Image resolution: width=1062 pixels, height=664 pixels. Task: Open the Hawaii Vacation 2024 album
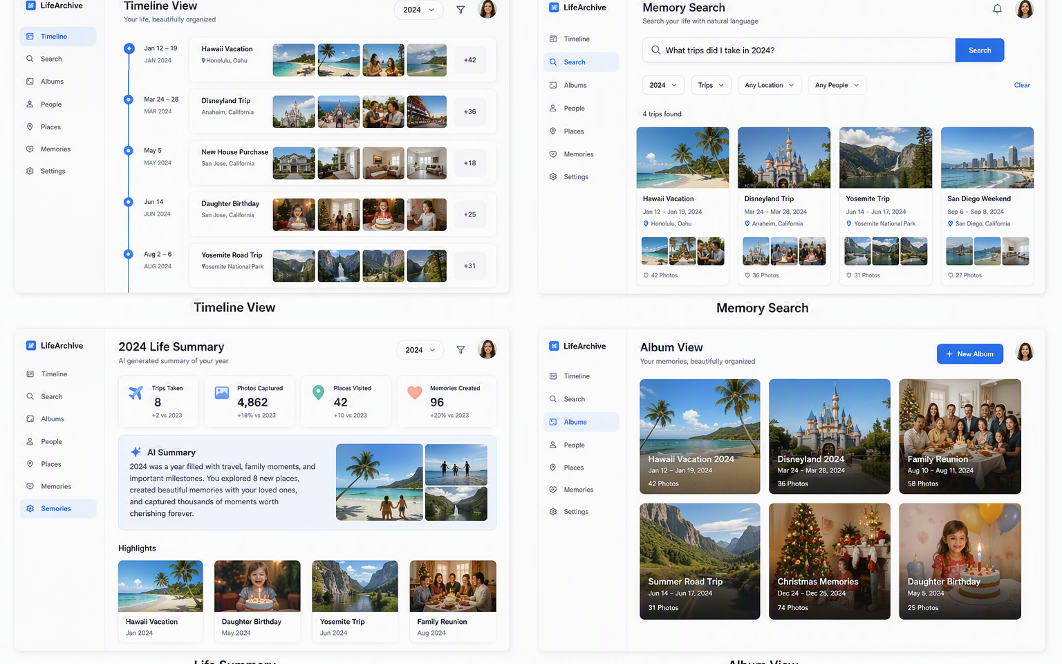pos(700,436)
